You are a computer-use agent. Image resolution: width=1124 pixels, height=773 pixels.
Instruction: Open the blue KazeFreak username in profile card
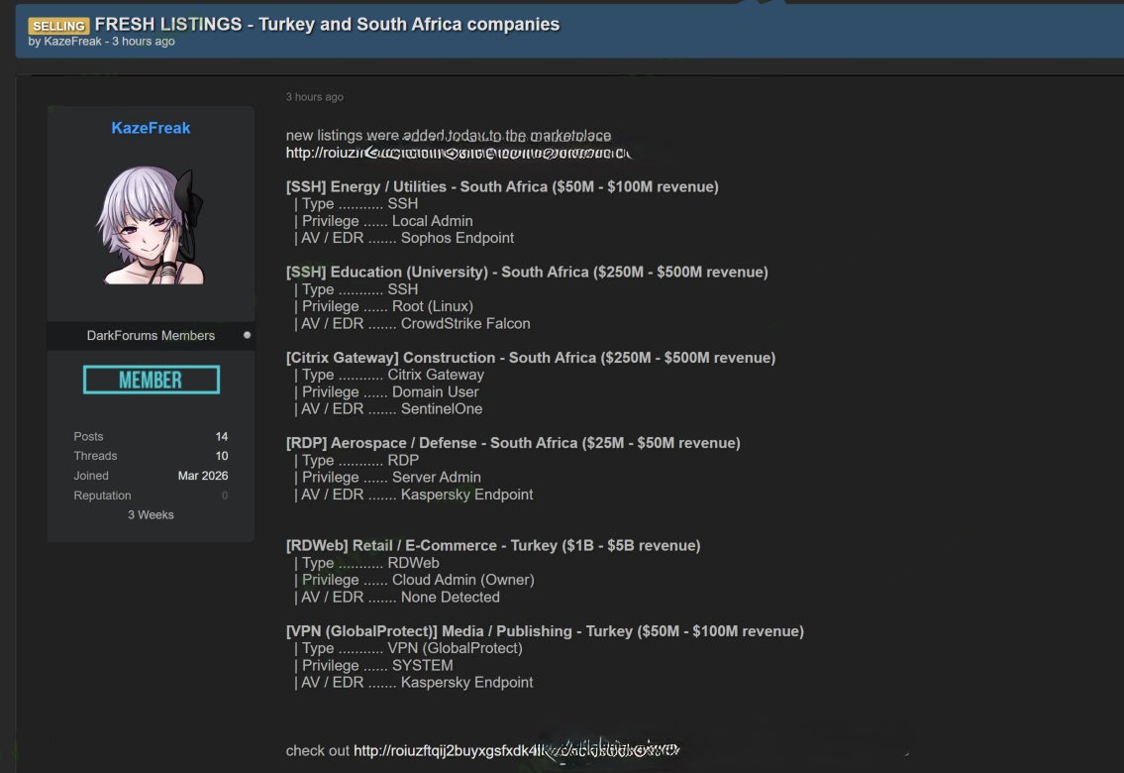point(151,128)
